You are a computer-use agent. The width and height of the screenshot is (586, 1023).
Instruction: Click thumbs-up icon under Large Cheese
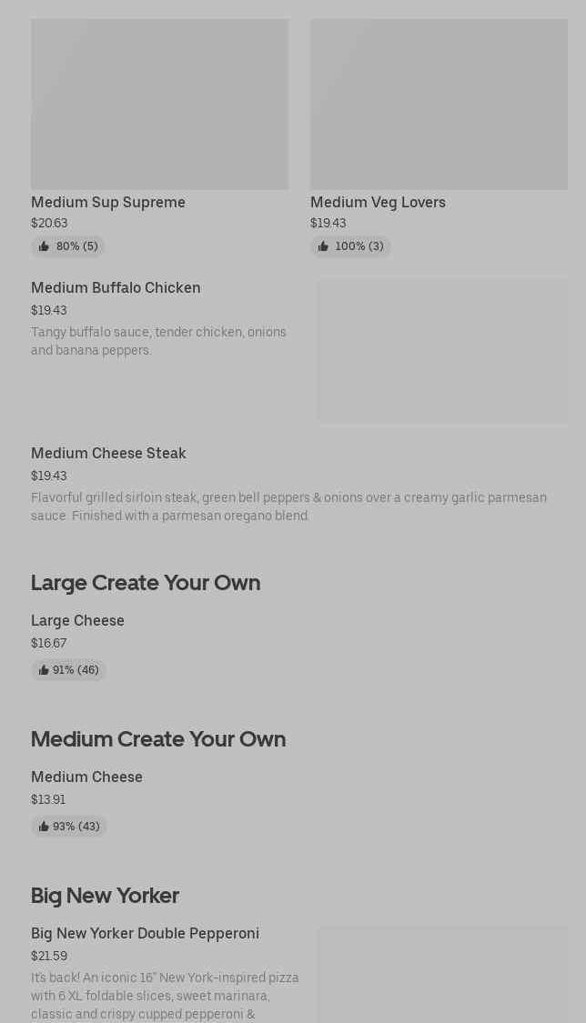click(44, 670)
